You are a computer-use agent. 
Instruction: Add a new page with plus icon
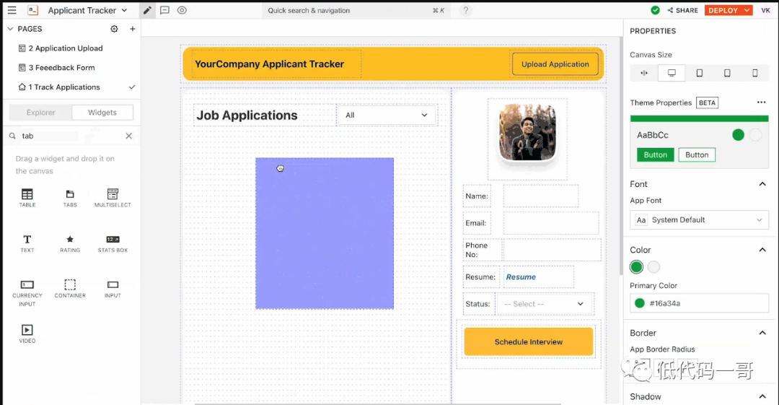[x=132, y=29]
